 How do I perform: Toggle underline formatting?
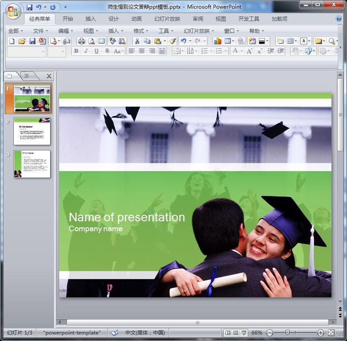click(x=96, y=51)
